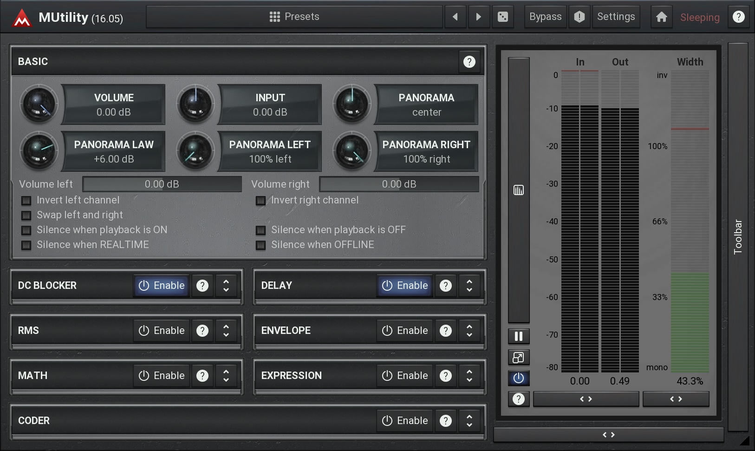Check Invert right channel

(x=261, y=201)
